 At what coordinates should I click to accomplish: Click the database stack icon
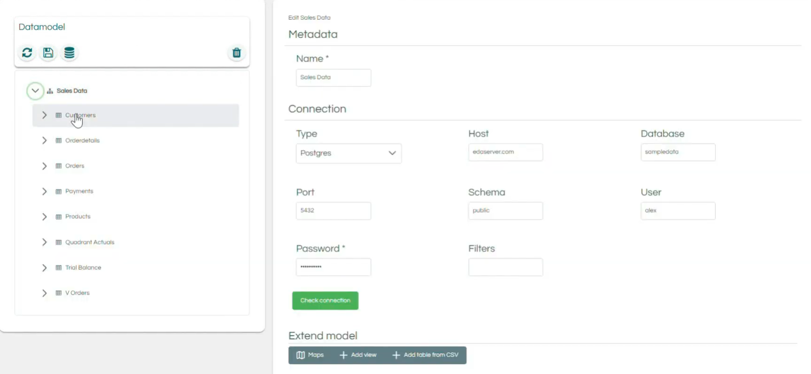click(69, 53)
